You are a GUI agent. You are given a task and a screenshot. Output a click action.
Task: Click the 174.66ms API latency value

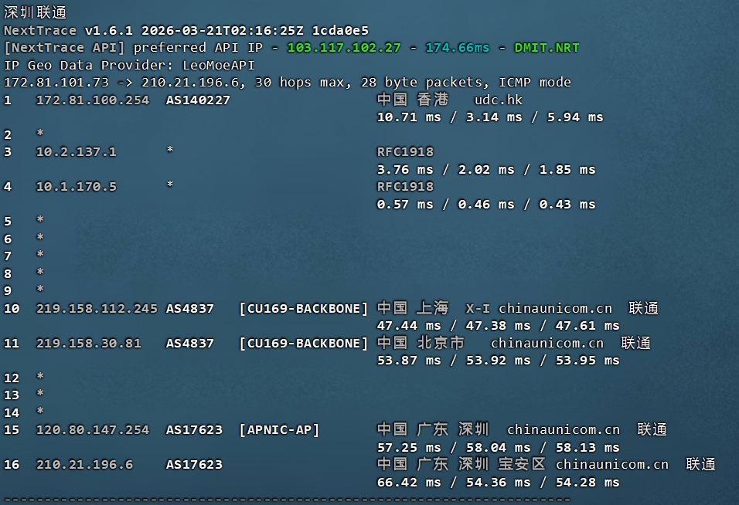(458, 48)
